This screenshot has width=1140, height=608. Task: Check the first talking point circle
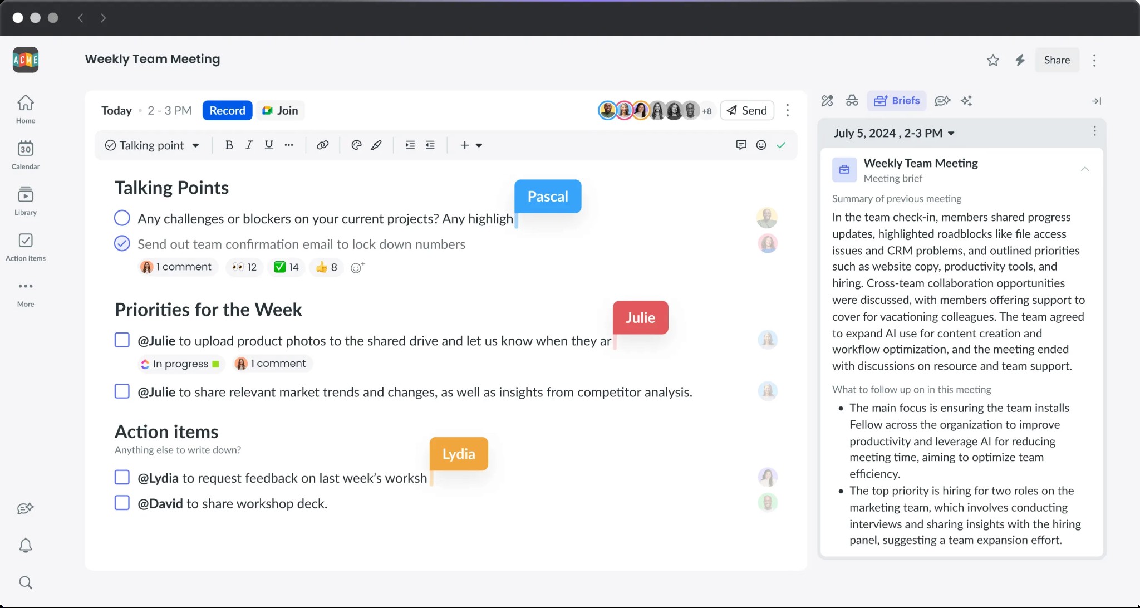click(x=122, y=218)
